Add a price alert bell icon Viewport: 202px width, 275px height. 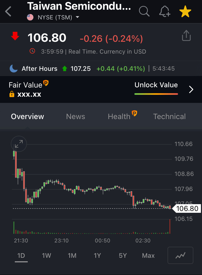pyautogui.click(x=165, y=11)
